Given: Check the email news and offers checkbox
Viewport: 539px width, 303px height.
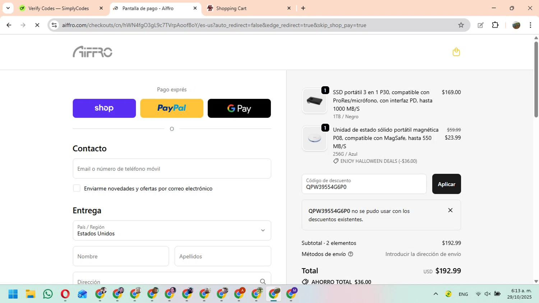Looking at the screenshot, I should pos(77,188).
